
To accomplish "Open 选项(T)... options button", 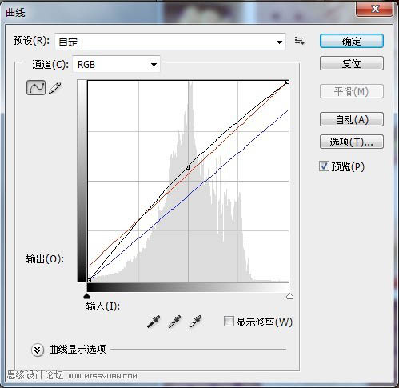I will 352,142.
